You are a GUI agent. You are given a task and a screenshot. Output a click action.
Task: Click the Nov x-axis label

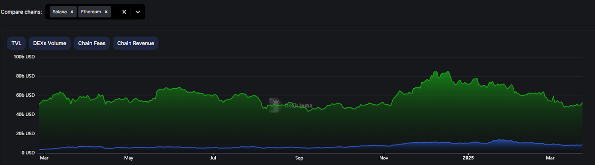tap(384, 158)
